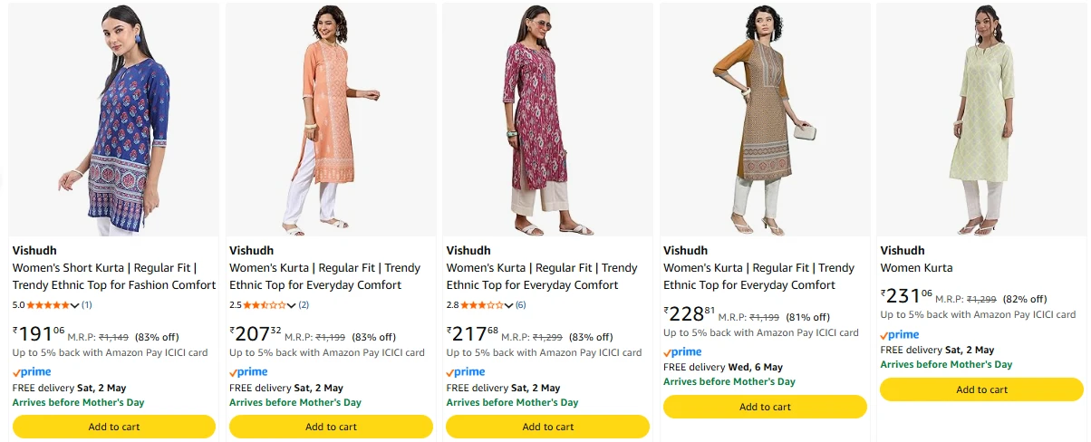
Task: Click Prime logo under ₹228 kurta
Action: coord(682,352)
